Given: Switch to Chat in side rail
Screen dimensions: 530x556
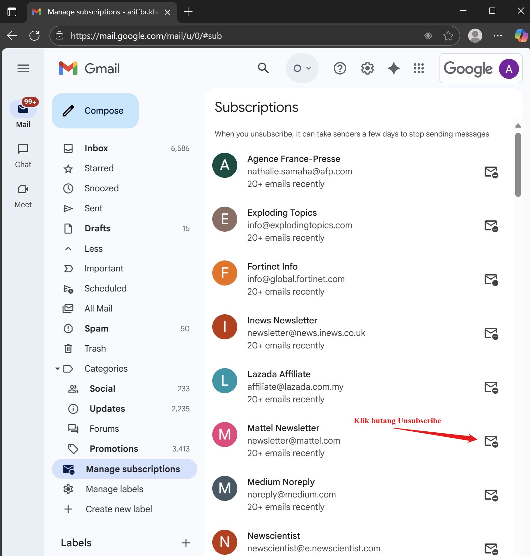Looking at the screenshot, I should pyautogui.click(x=23, y=156).
